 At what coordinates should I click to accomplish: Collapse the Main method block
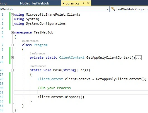coord(12,70)
